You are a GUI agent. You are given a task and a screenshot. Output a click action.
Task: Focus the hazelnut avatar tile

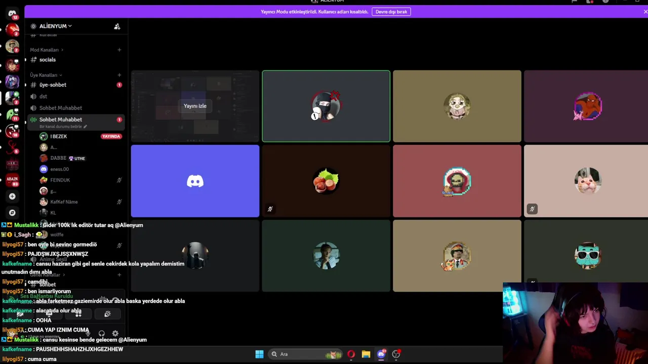326,181
